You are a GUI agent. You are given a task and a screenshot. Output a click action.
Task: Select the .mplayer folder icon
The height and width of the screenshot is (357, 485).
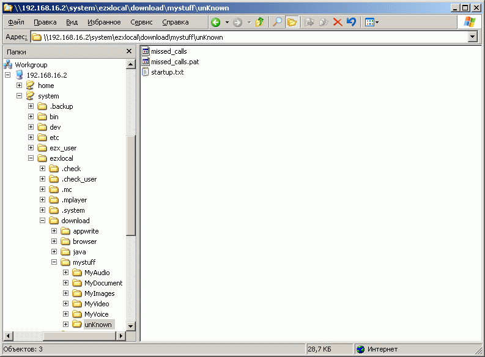(x=54, y=200)
